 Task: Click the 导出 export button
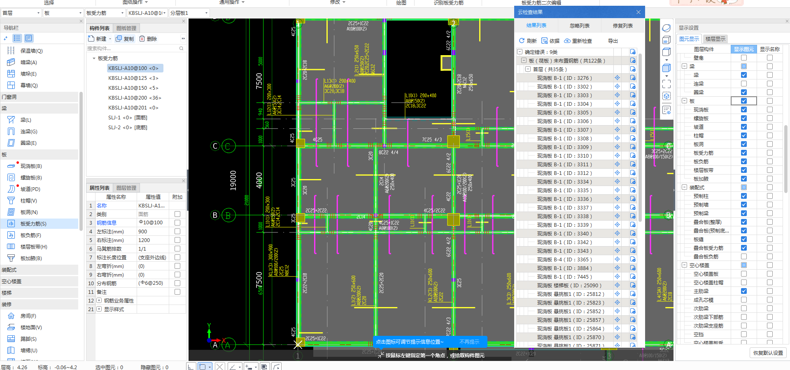[x=613, y=41]
